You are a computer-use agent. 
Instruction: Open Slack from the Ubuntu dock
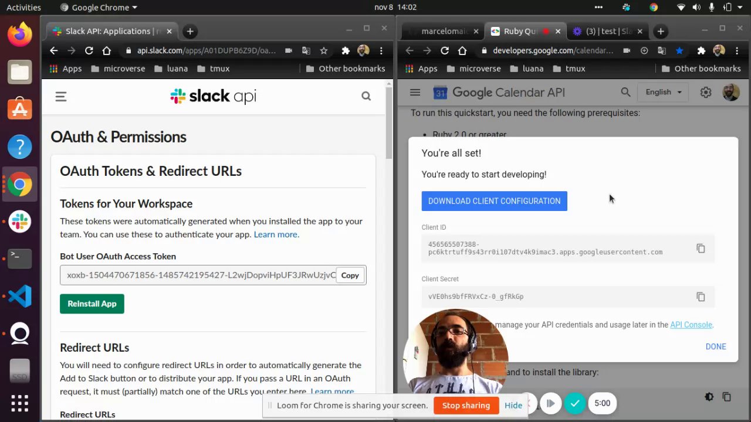(x=20, y=222)
